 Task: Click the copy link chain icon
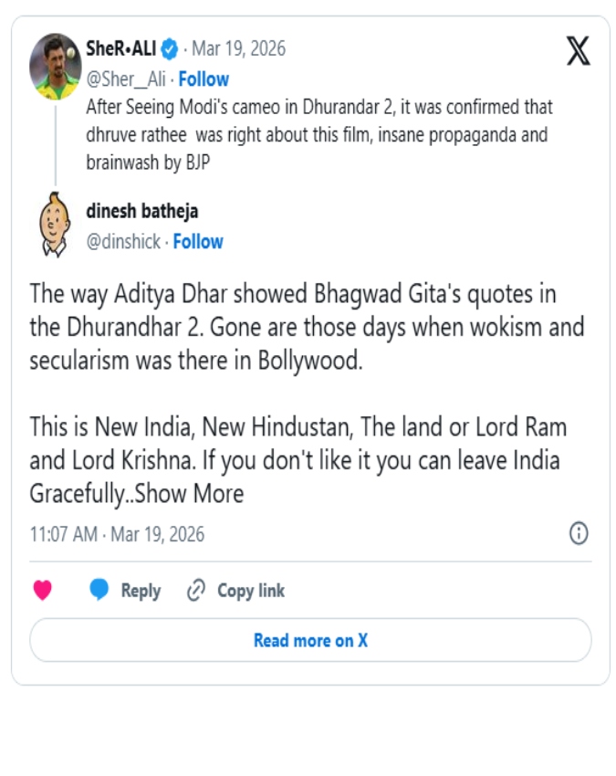point(195,591)
